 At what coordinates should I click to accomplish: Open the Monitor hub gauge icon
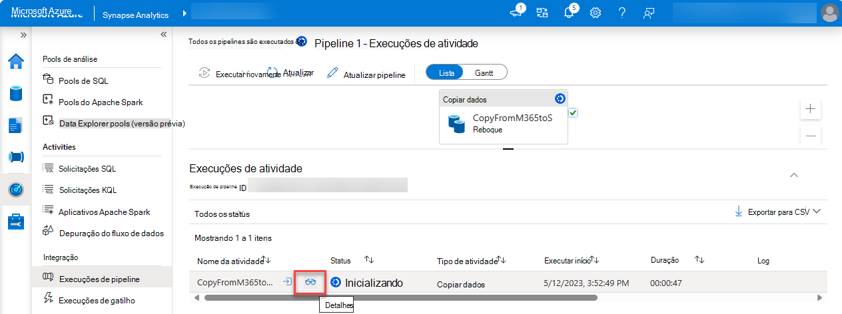coord(16,190)
